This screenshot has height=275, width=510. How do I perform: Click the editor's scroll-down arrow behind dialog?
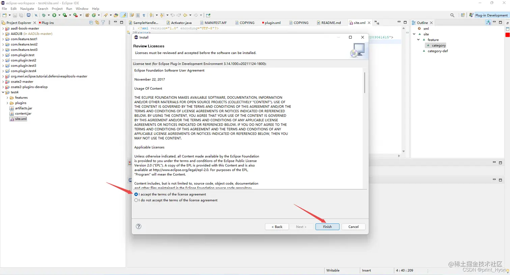403,152
